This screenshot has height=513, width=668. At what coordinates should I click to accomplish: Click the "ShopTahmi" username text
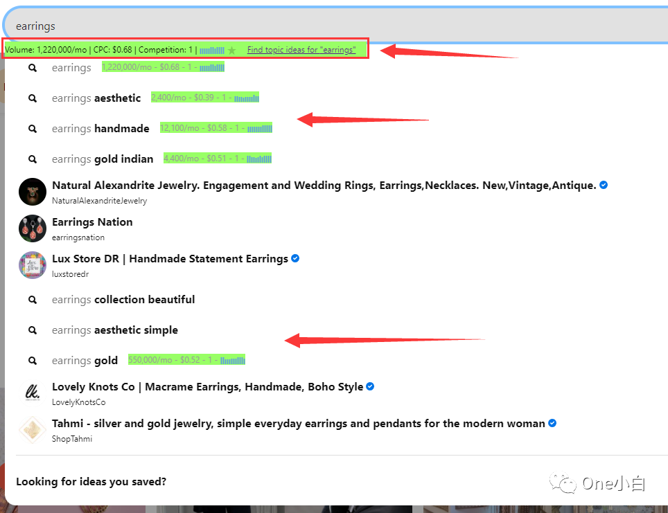point(72,439)
